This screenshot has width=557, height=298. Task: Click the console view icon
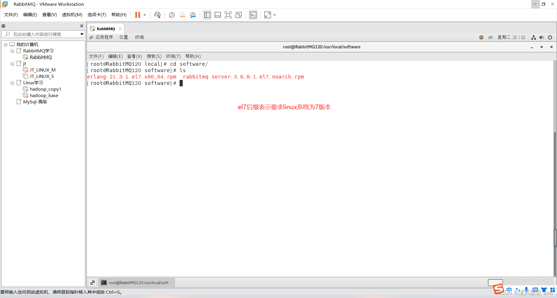[253, 15]
